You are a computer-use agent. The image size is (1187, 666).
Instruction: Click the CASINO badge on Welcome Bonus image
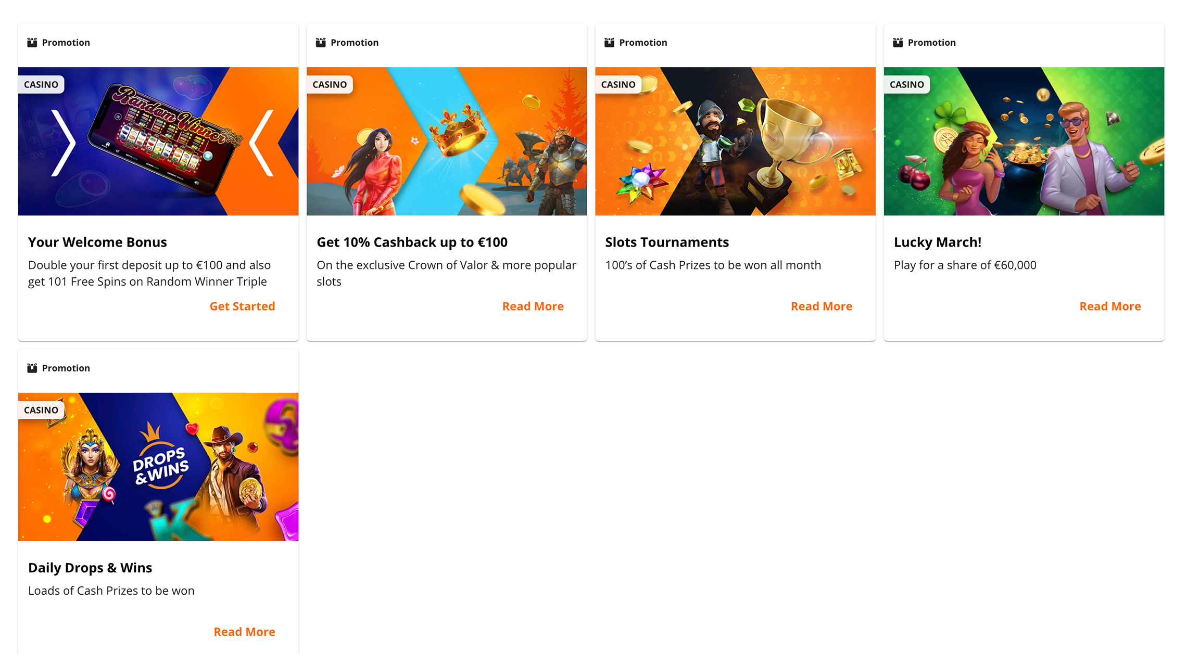coord(41,84)
